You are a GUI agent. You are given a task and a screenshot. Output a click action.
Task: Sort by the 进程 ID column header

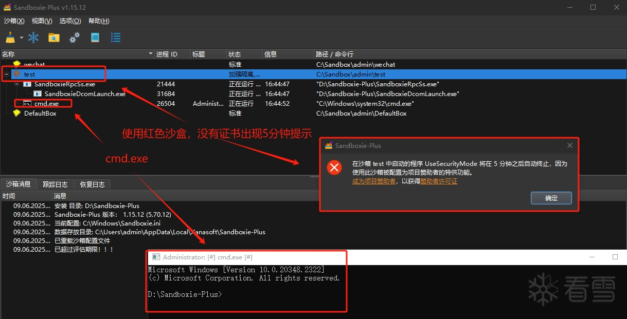pos(173,54)
